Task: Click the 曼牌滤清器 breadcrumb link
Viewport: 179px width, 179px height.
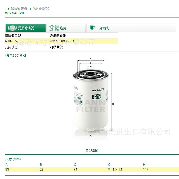Action: tap(19, 9)
